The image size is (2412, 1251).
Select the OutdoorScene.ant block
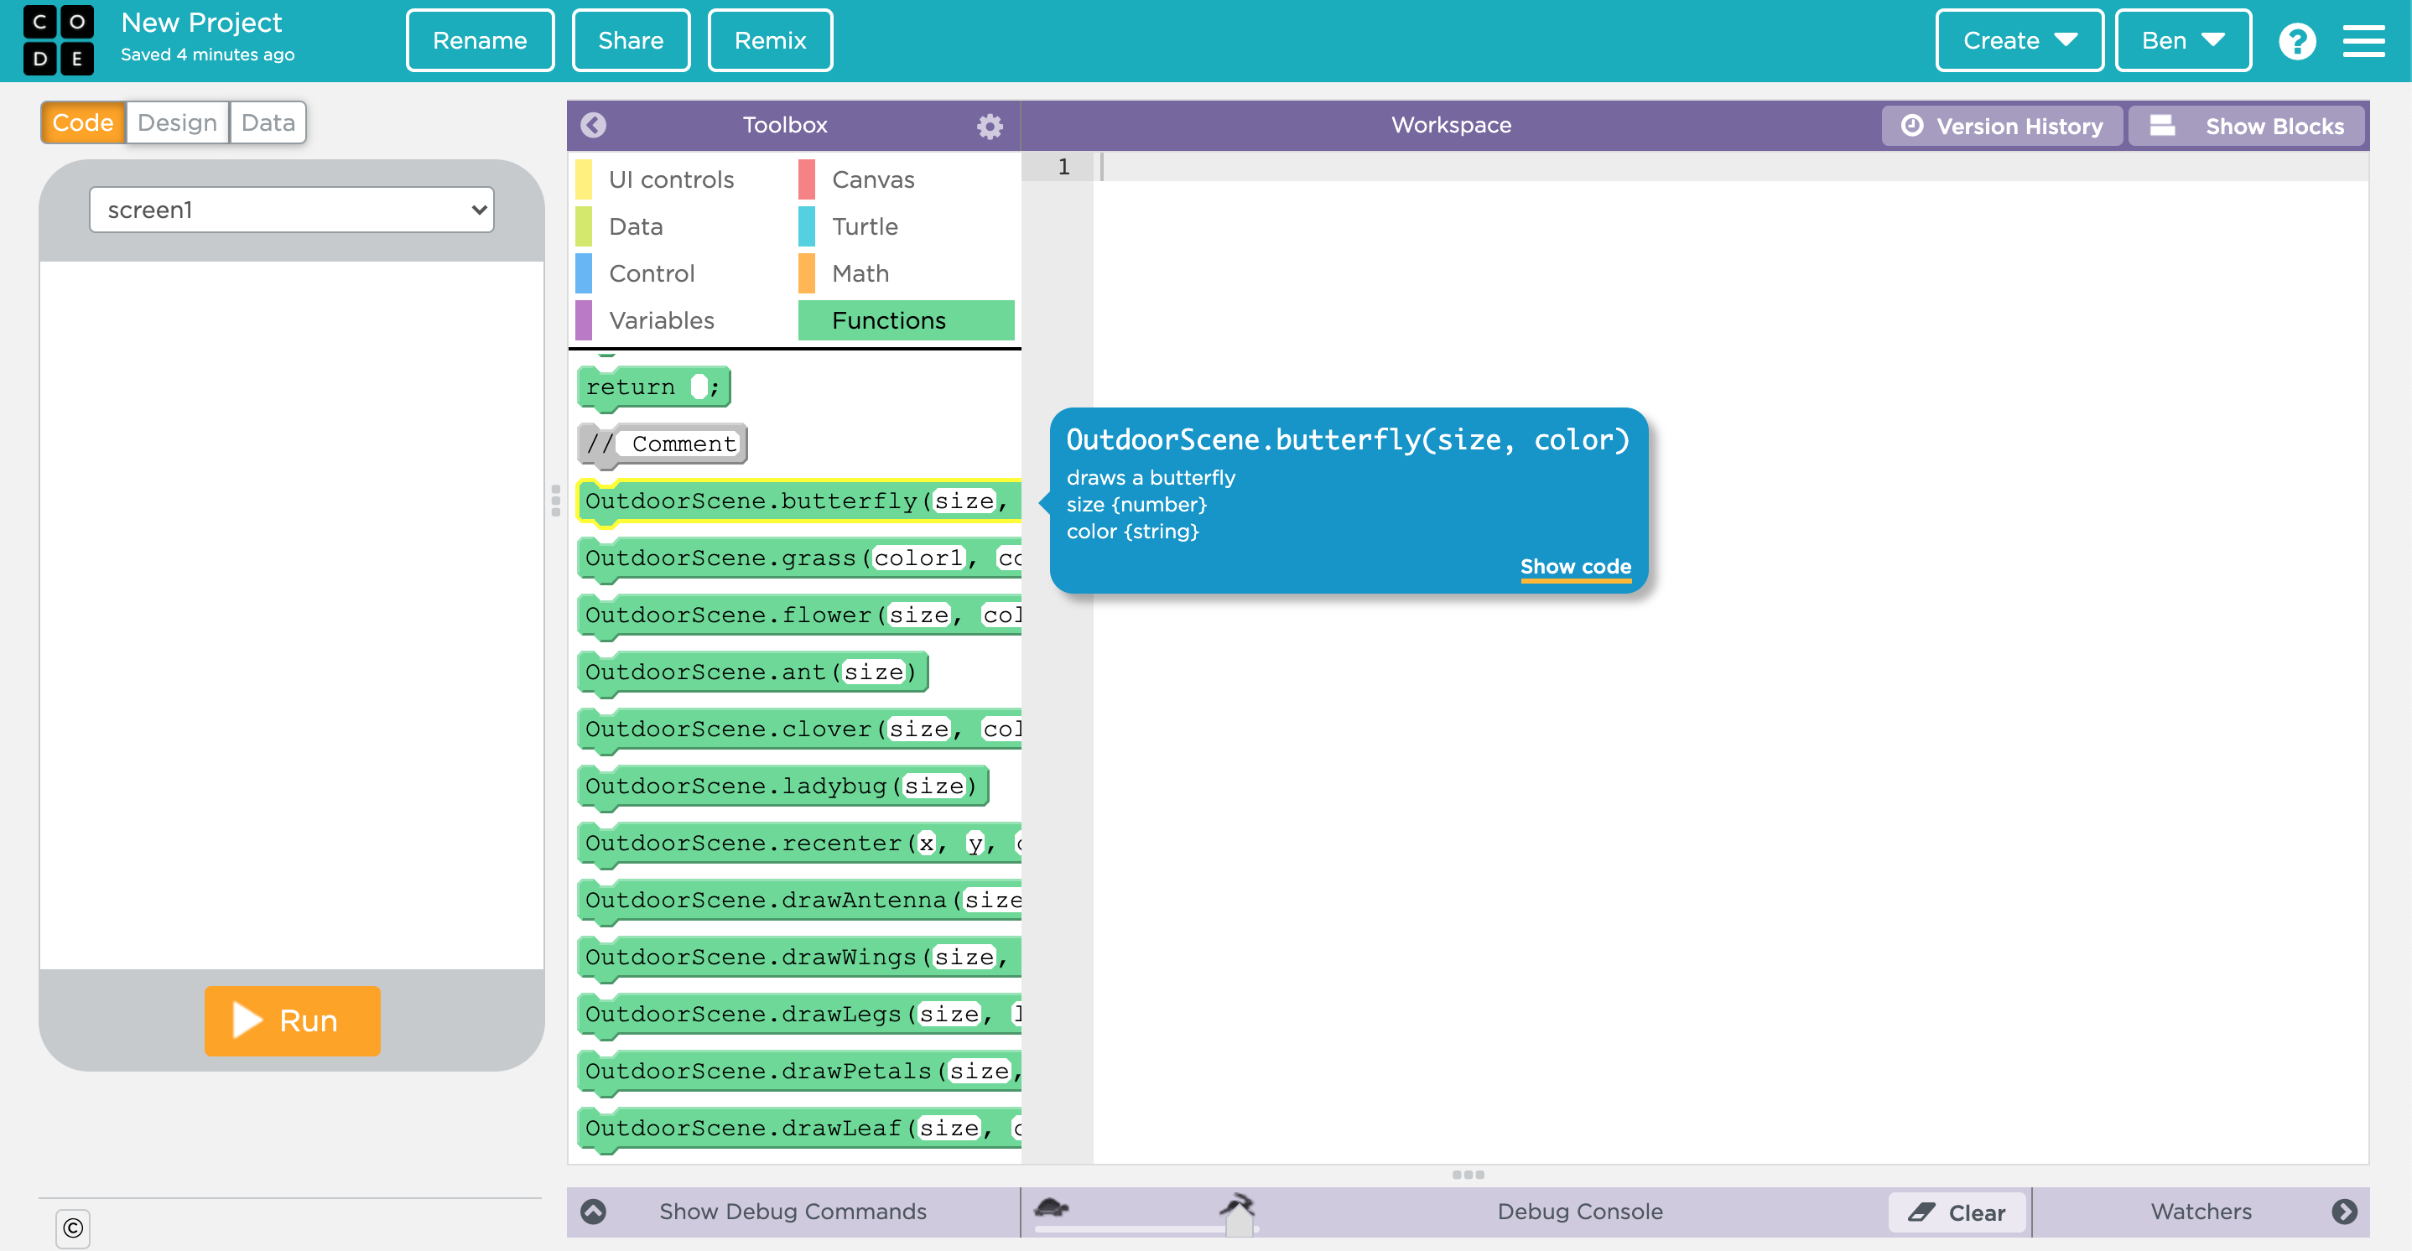pos(753,672)
